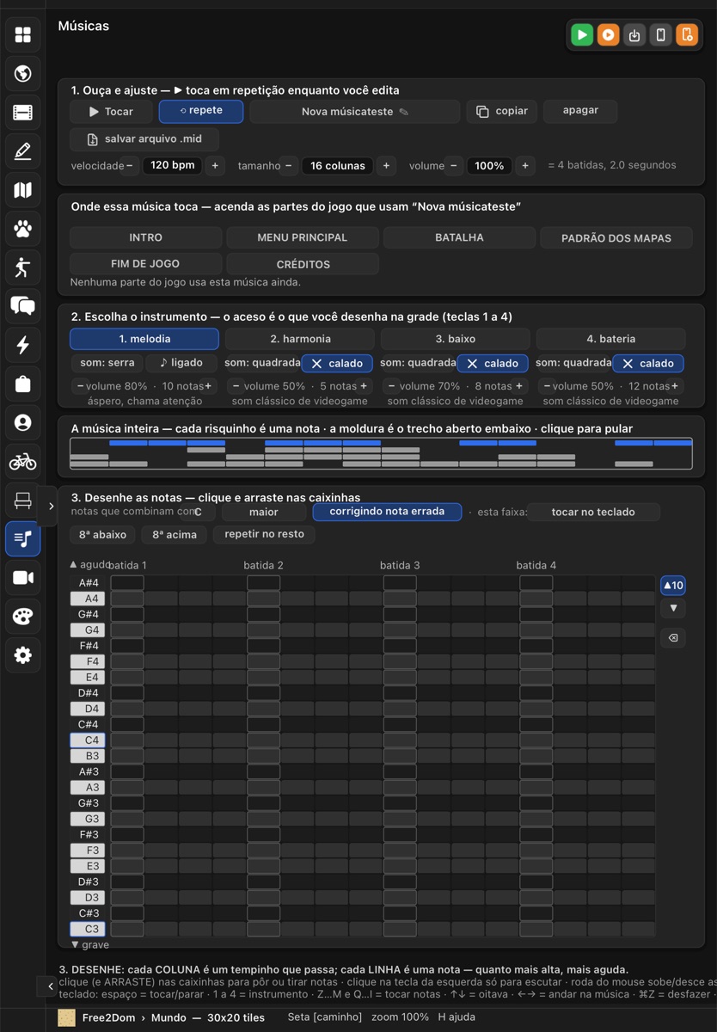Open the globe world section in sidebar
Image resolution: width=717 pixels, height=1032 pixels.
(x=23, y=73)
